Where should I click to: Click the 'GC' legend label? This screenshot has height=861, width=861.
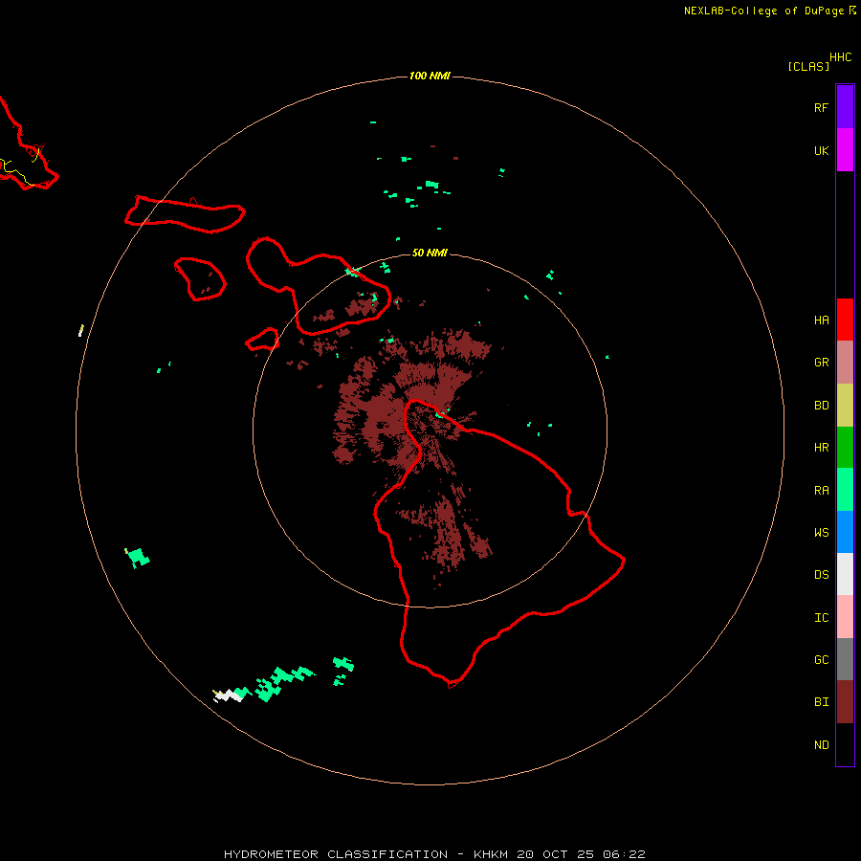tap(821, 660)
